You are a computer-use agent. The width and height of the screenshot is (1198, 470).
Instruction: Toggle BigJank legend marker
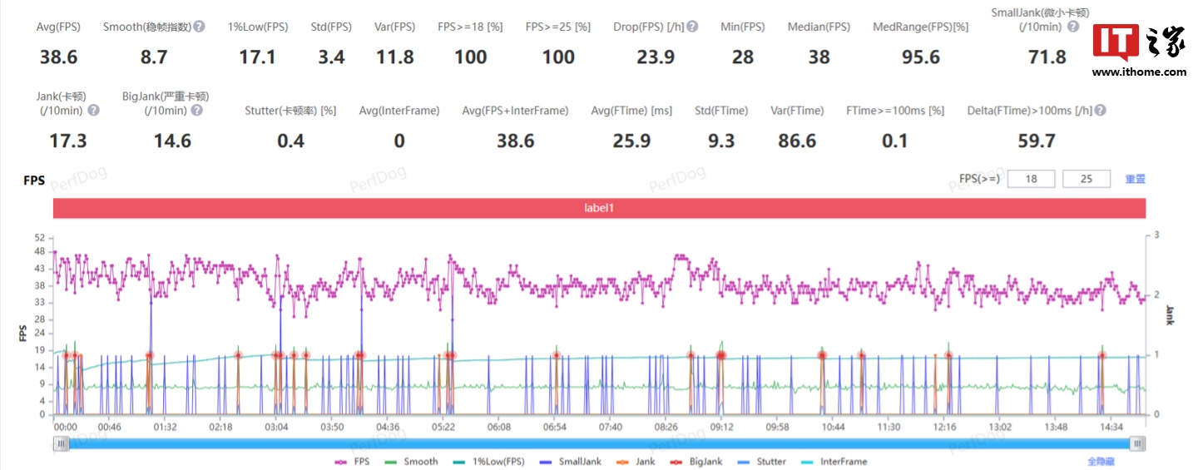click(x=697, y=462)
